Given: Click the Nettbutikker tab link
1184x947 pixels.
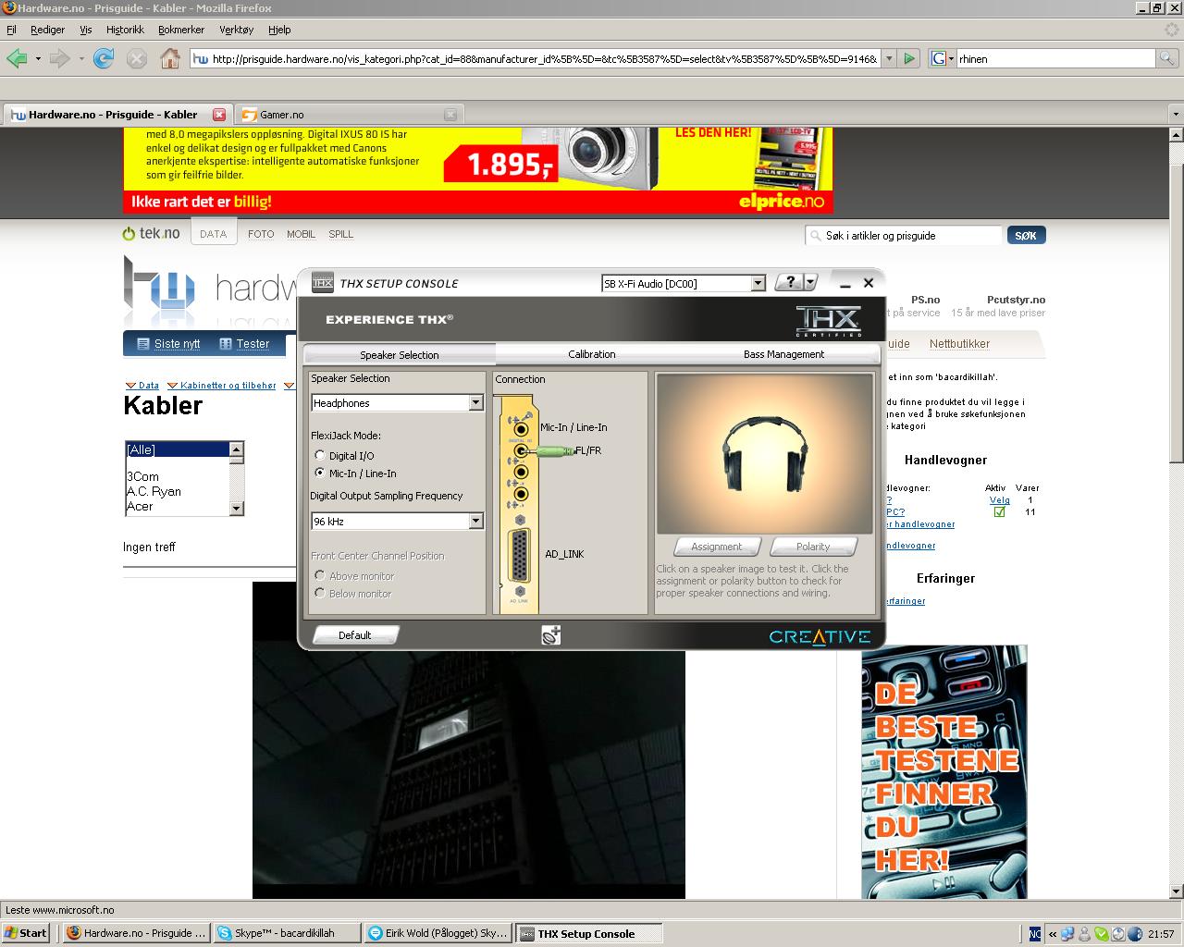Looking at the screenshot, I should [959, 344].
